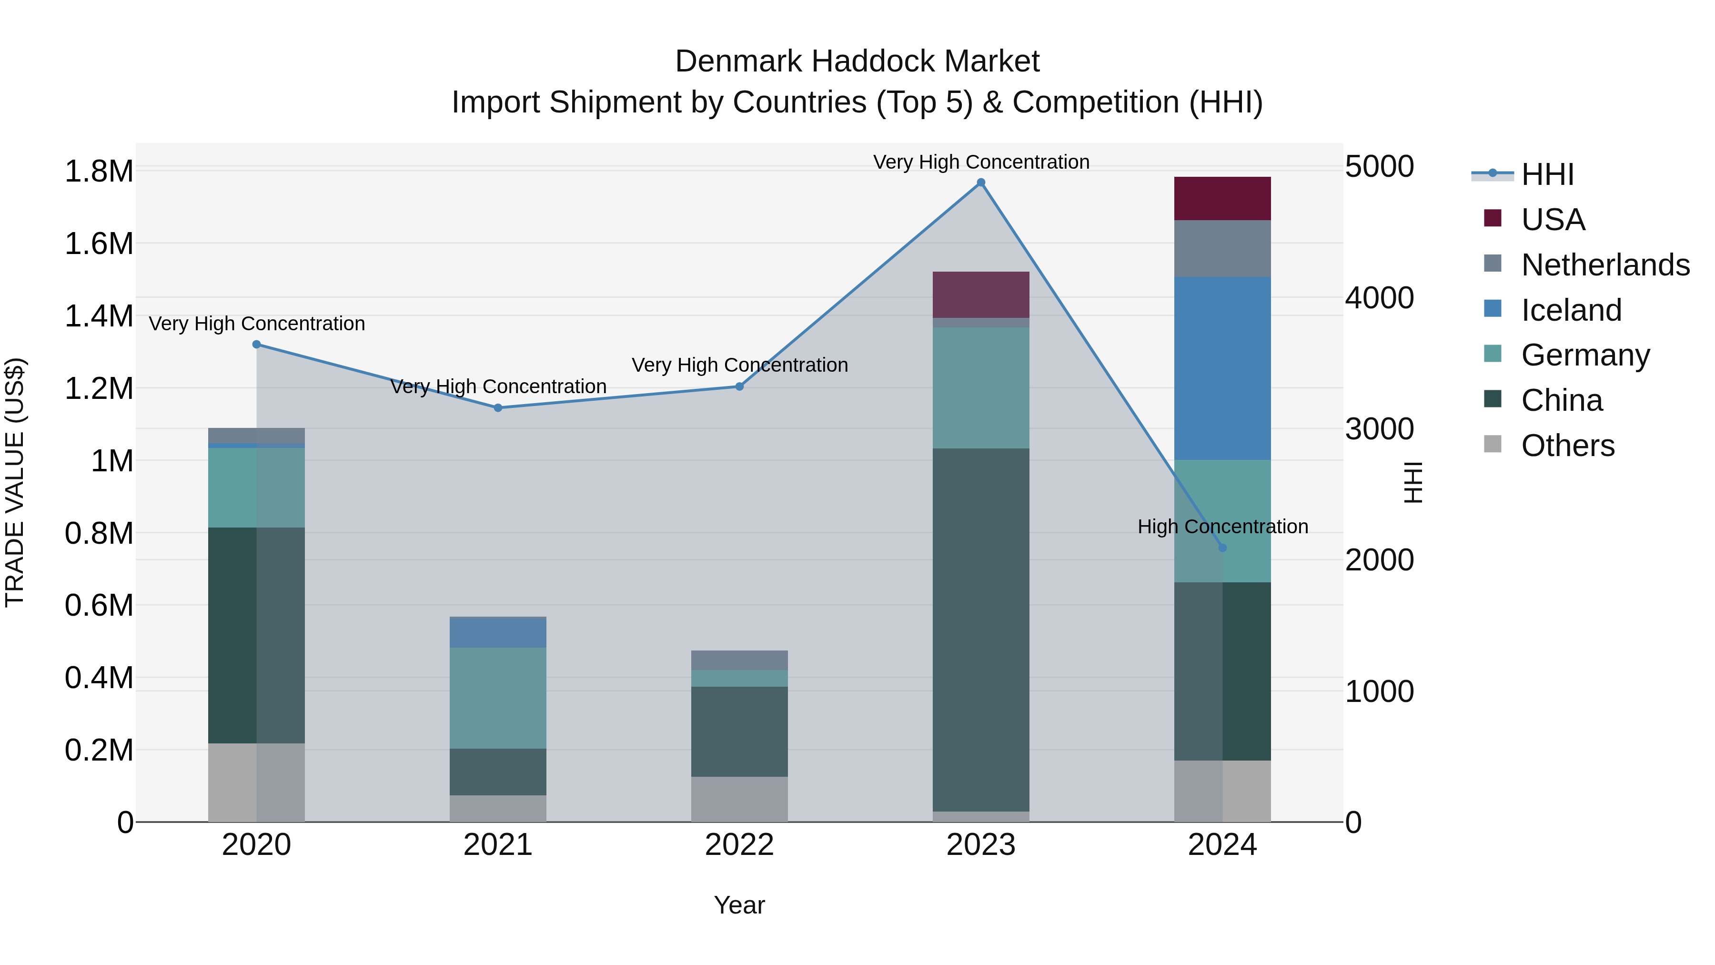Select the Germany segment in 2021 bar
The height and width of the screenshot is (965, 1715).
click(x=498, y=698)
